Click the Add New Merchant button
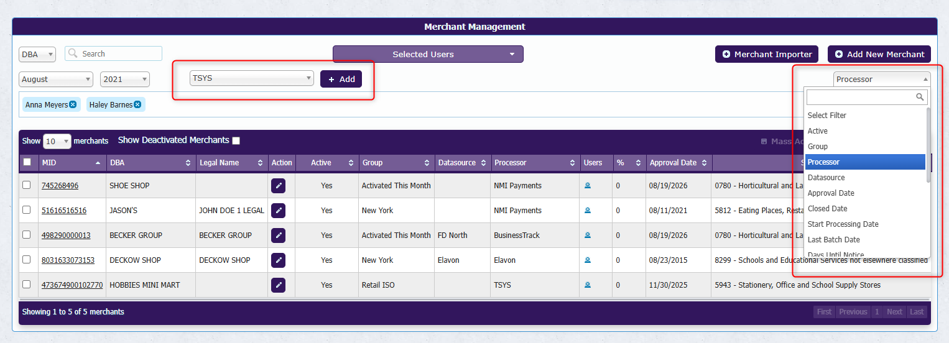Screen dimensions: 949x343 tap(879, 54)
